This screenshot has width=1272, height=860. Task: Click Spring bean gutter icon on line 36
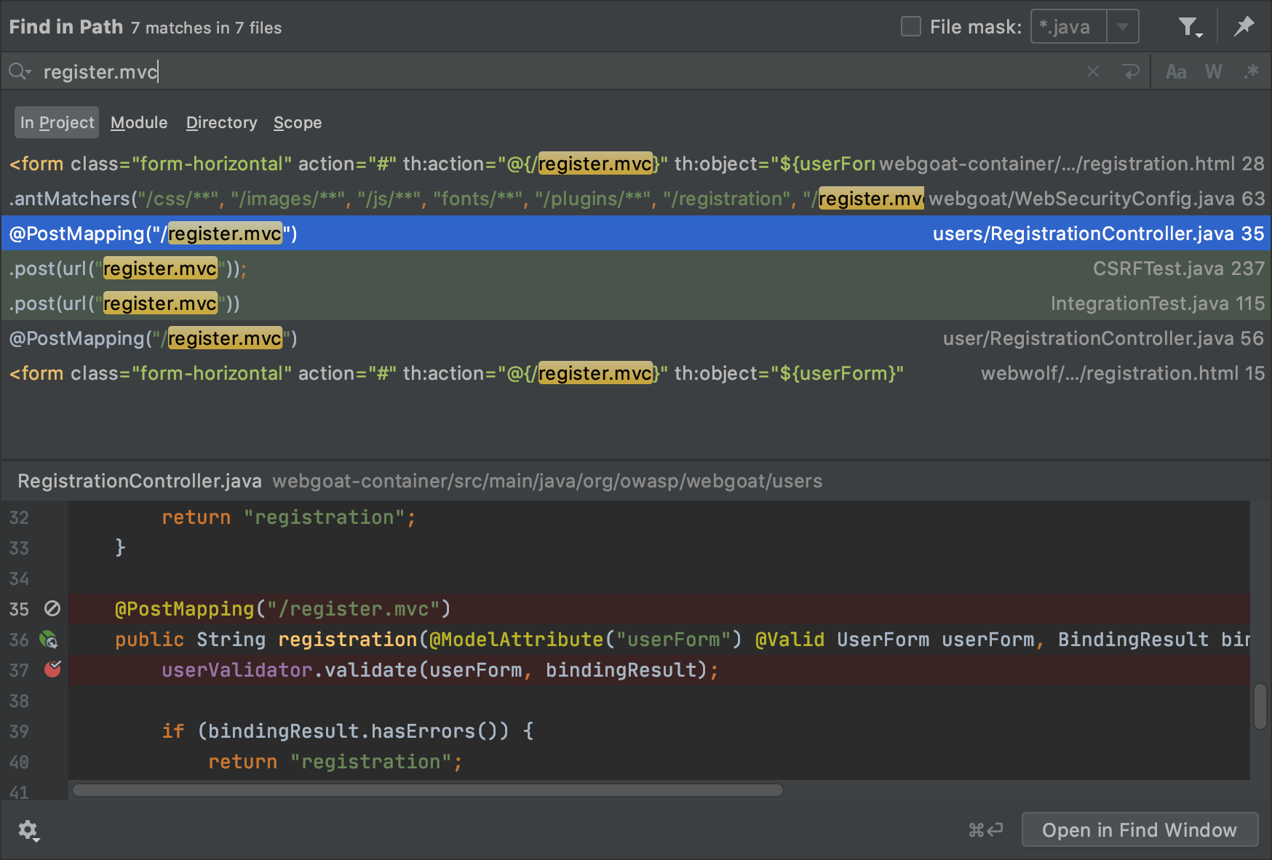coord(49,640)
